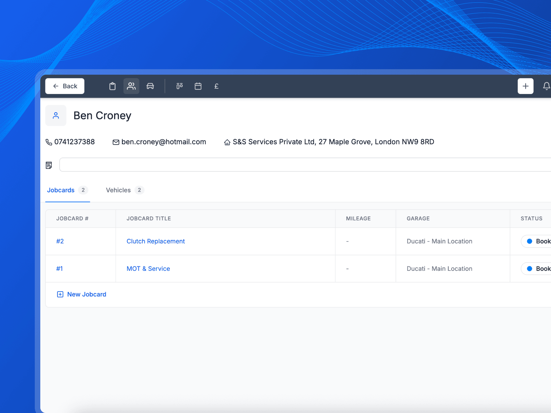This screenshot has height=413, width=551.
Task: Click Ben Croney's profile avatar icon
Action: point(56,115)
